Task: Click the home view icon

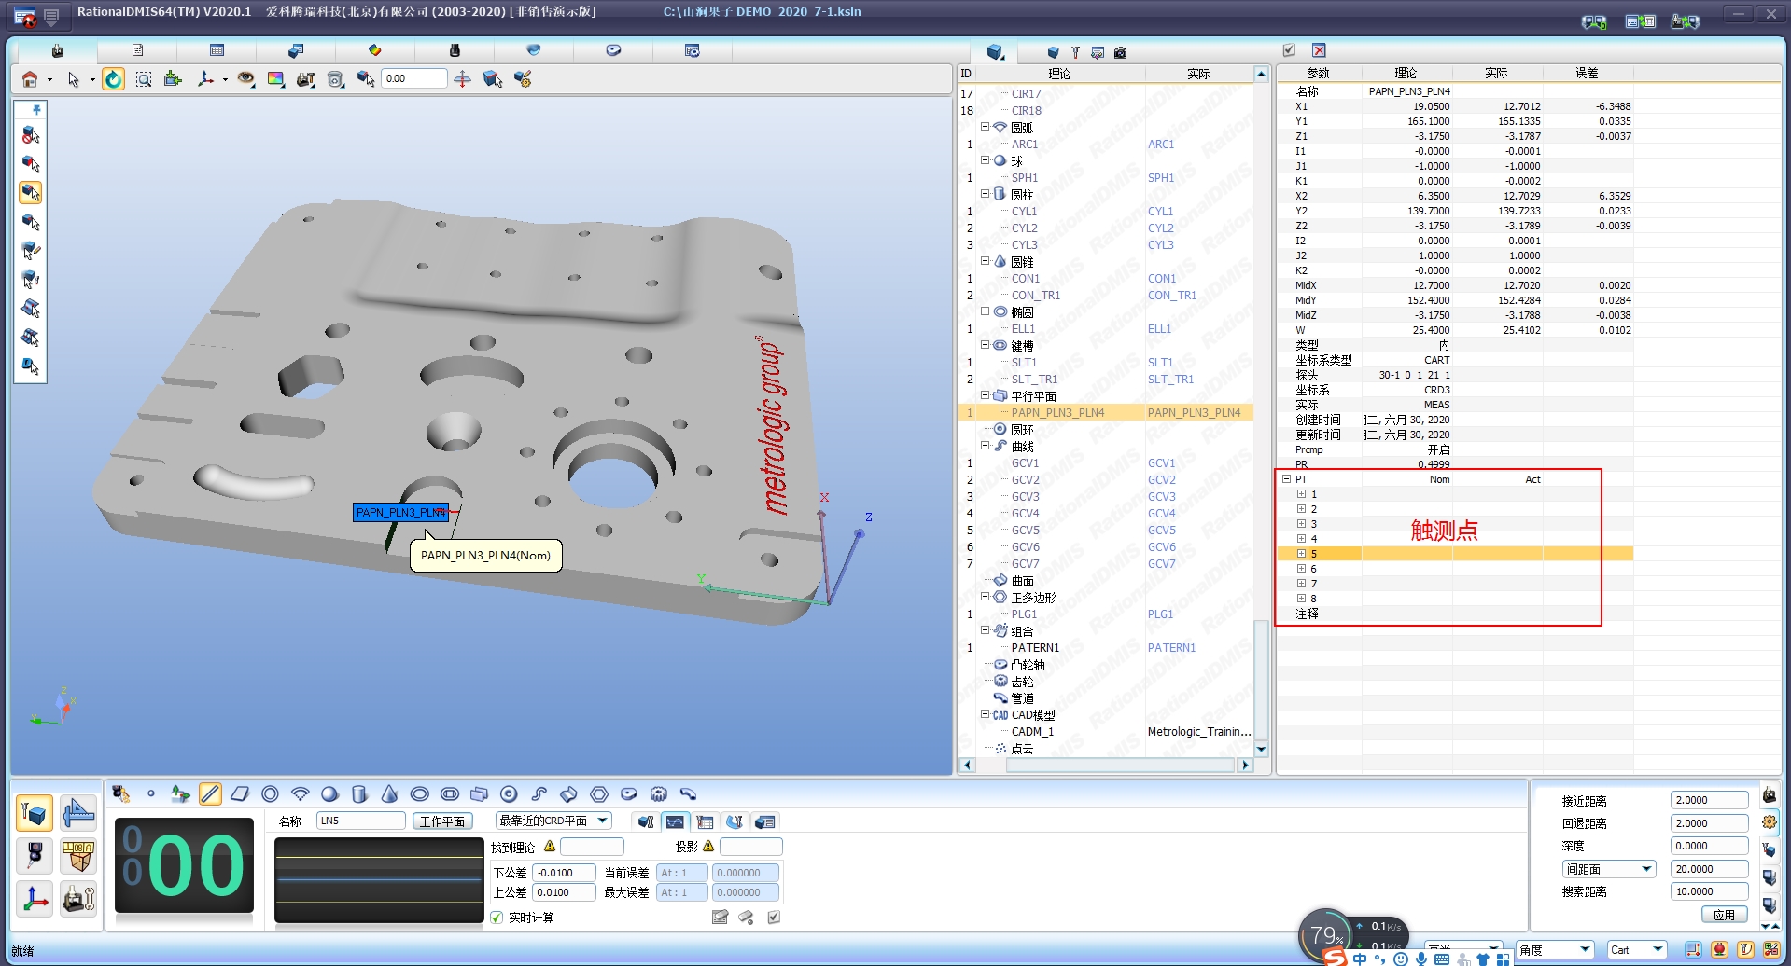Action: tap(30, 79)
